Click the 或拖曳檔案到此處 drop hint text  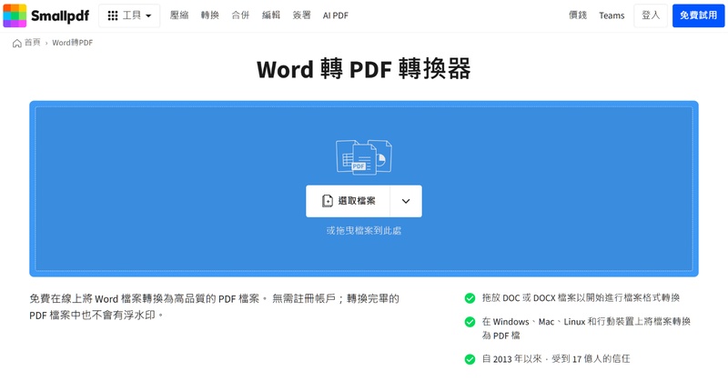364,231
